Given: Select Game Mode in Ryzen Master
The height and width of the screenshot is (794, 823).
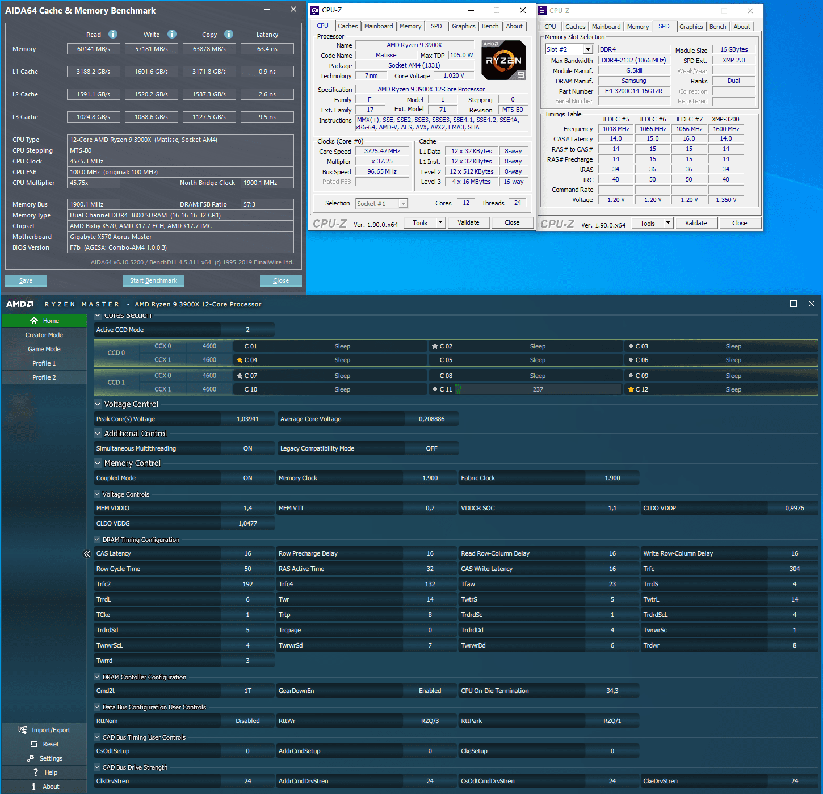Looking at the screenshot, I should point(44,349).
